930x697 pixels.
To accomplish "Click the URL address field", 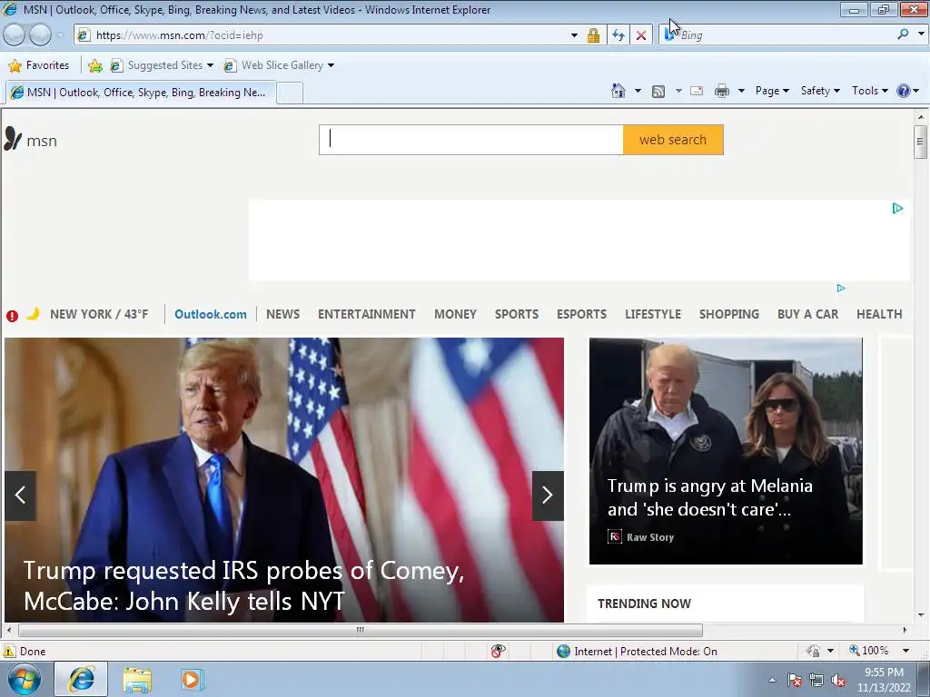I will click(330, 35).
